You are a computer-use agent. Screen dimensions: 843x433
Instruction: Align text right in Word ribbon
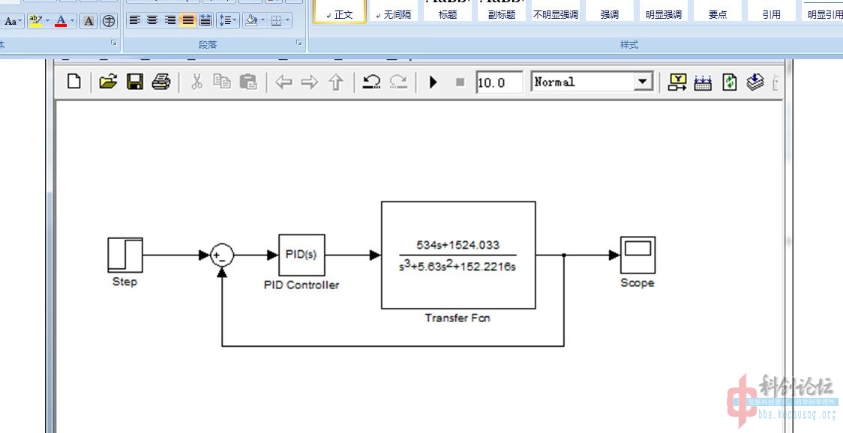pyautogui.click(x=170, y=20)
